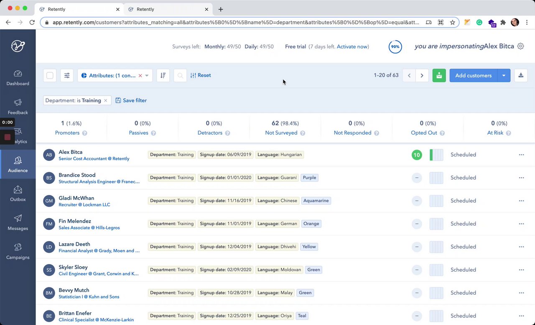The width and height of the screenshot is (535, 325).
Task: Expand the Attributes filter dropdown
Action: (147, 76)
